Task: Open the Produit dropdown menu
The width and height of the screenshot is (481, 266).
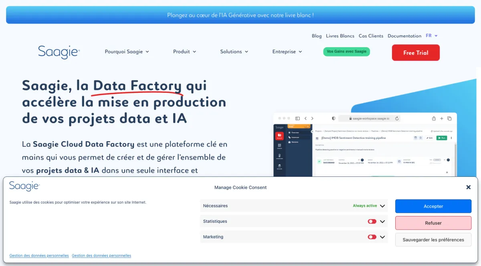Action: [184, 52]
